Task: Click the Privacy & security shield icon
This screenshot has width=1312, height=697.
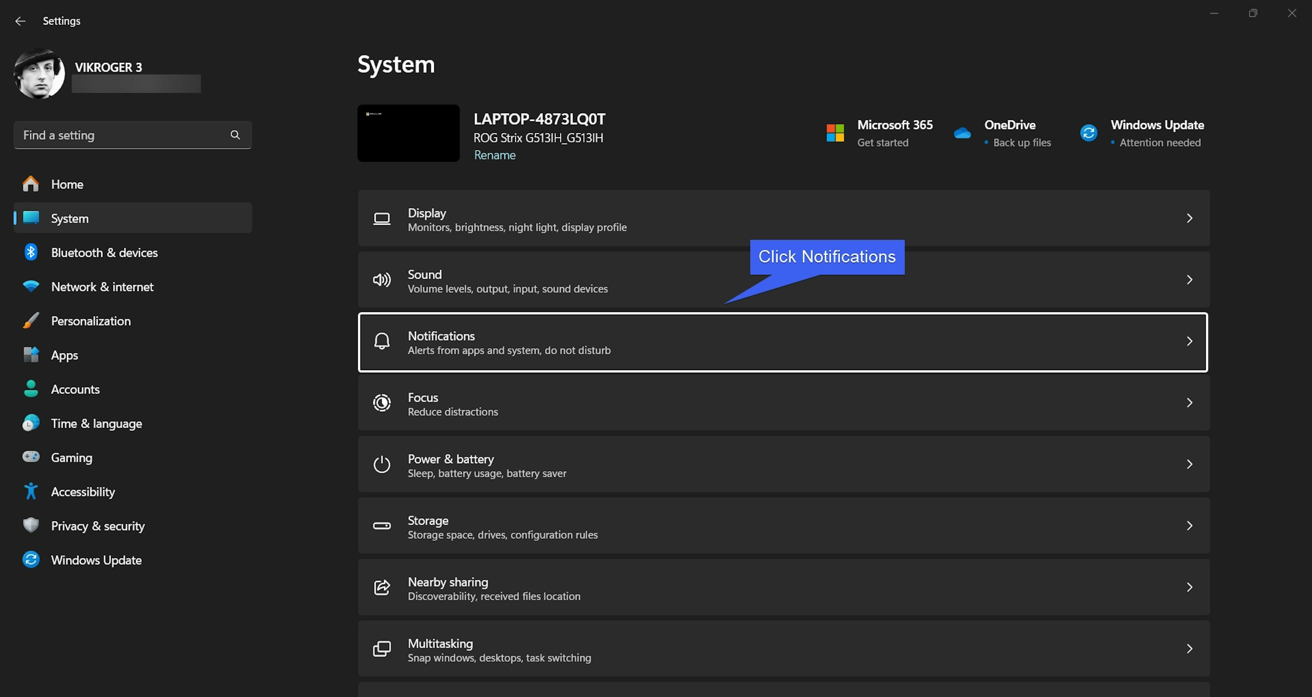Action: tap(30, 525)
